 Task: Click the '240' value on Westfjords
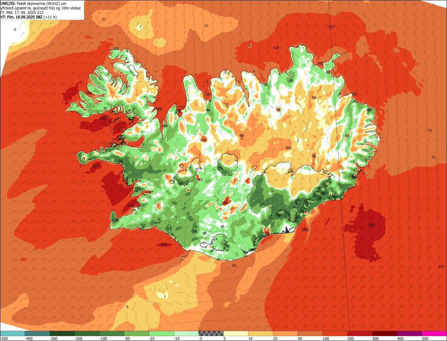(x=89, y=93)
